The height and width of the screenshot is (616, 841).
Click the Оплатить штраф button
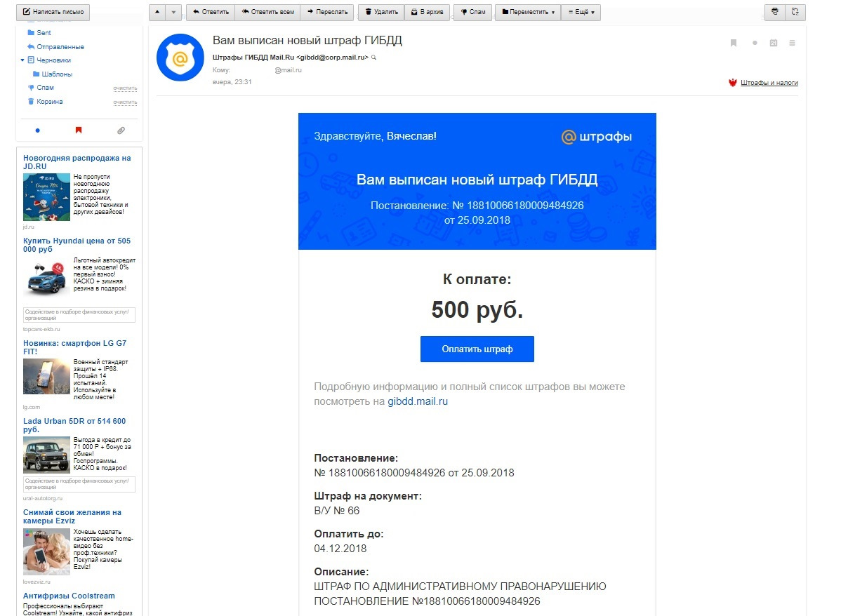[477, 349]
